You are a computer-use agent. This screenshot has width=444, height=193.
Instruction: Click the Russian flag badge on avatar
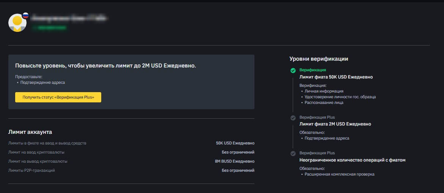point(26,16)
